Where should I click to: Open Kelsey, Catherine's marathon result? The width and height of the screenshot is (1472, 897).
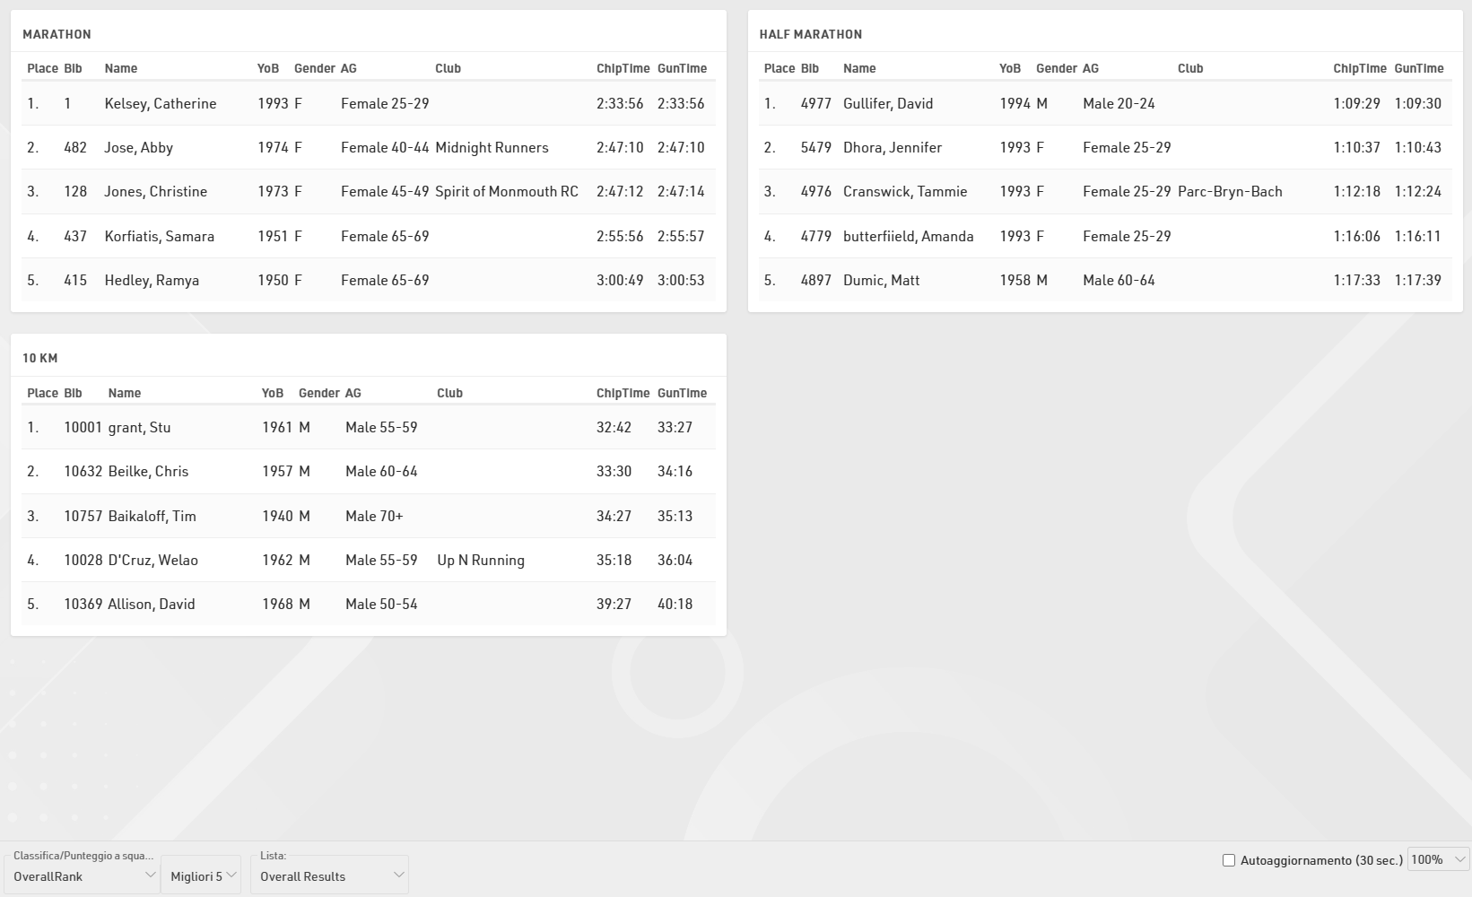tap(160, 103)
